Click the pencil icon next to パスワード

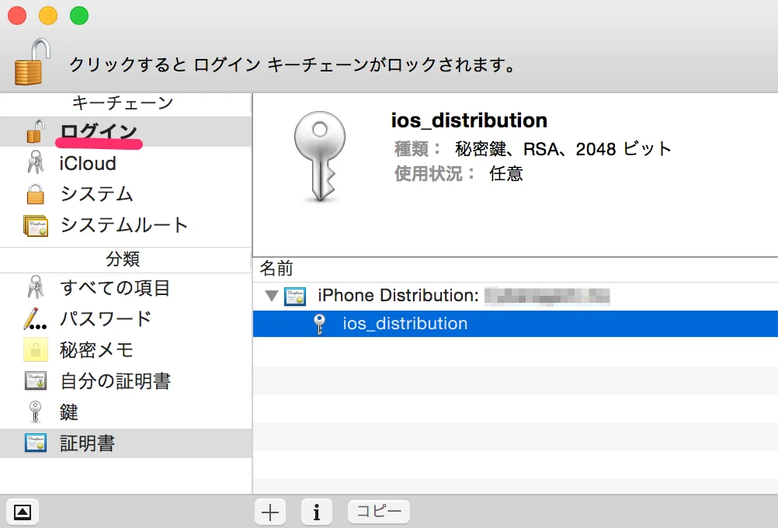35,318
